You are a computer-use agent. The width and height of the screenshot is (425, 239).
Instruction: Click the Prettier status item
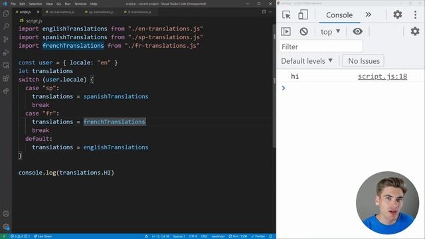(x=258, y=236)
